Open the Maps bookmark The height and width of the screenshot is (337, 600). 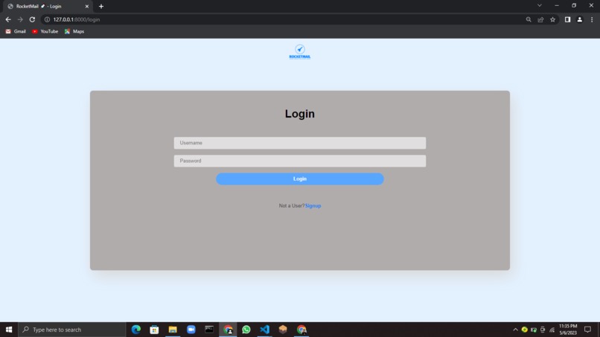coord(74,31)
